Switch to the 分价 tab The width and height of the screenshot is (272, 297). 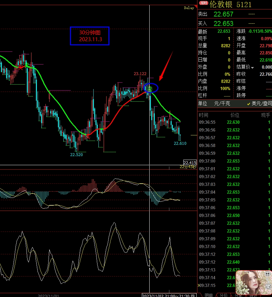[223, 295]
